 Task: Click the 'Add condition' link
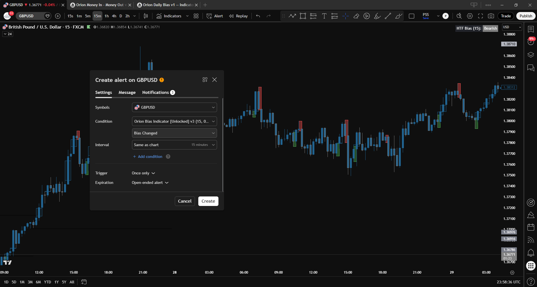(x=148, y=157)
